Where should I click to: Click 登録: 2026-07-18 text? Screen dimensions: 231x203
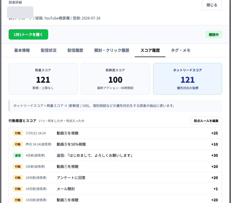click(x=86, y=18)
